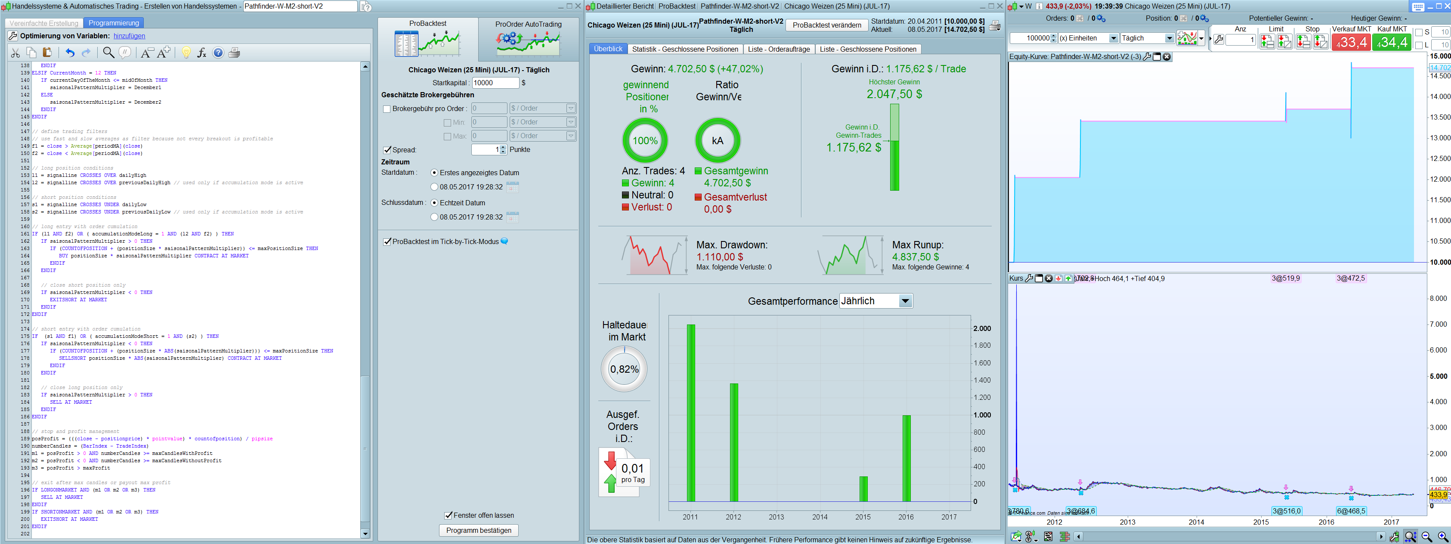Open the Vereinfachte Erstellung tab
This screenshot has width=1451, height=544.
click(44, 23)
